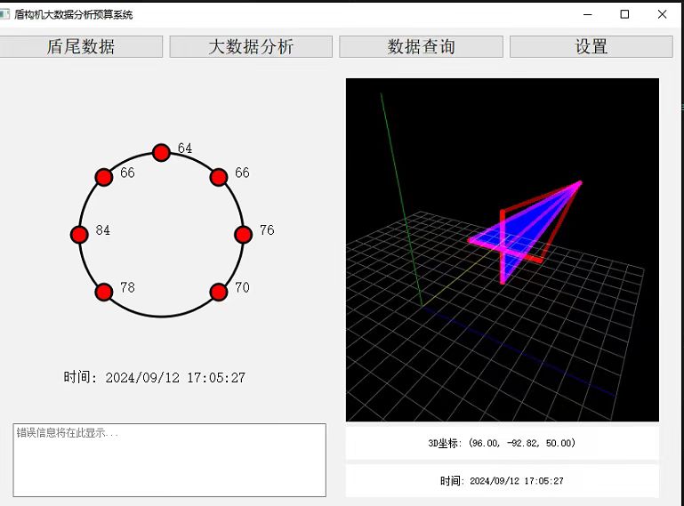This screenshot has height=506, width=684.
Task: Click the application icon in title bar
Action: click(4, 14)
